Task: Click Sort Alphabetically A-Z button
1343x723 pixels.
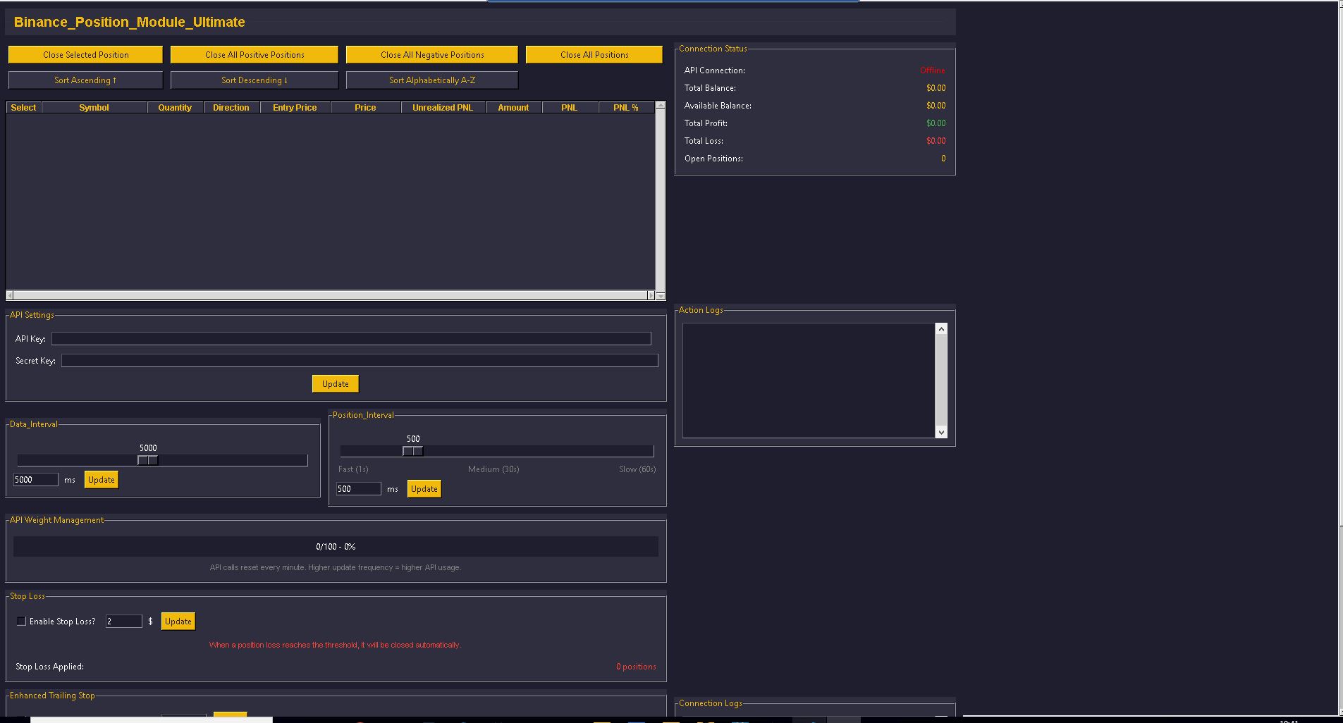Action: 432,80
